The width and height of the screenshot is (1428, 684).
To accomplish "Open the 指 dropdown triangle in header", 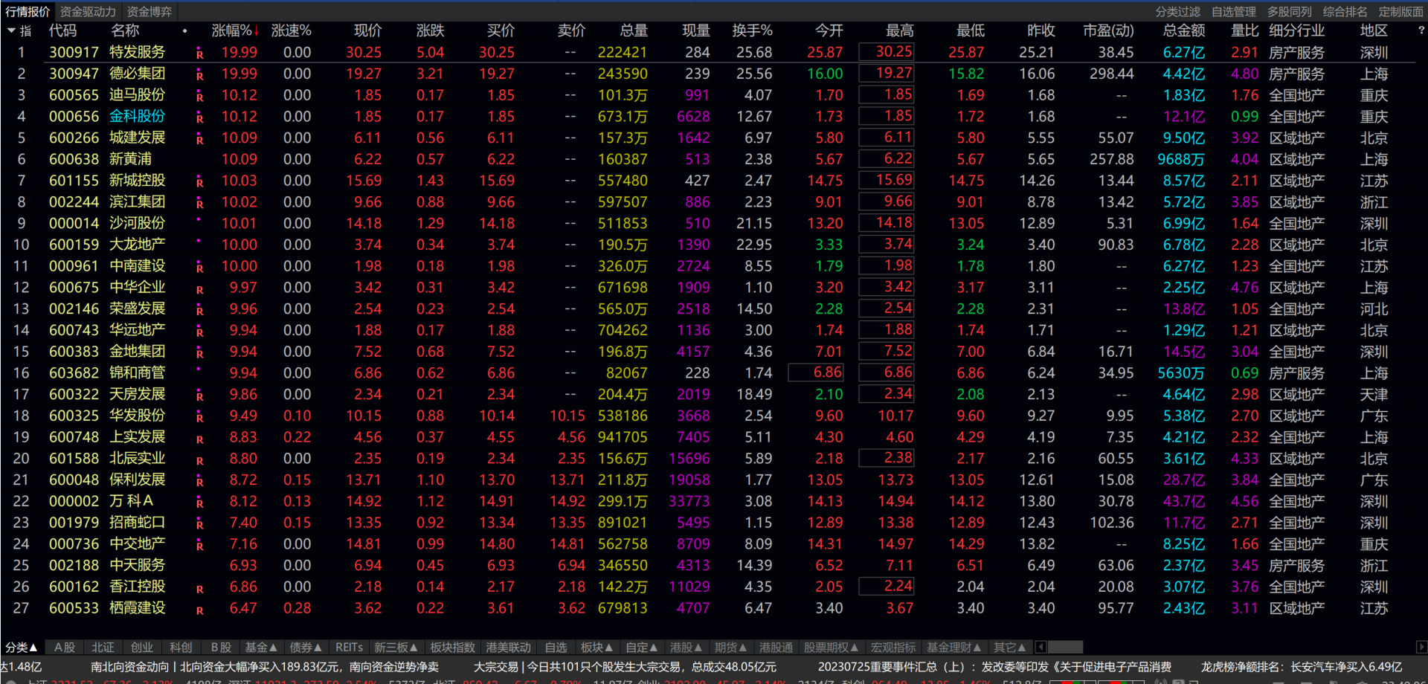I will click(11, 30).
